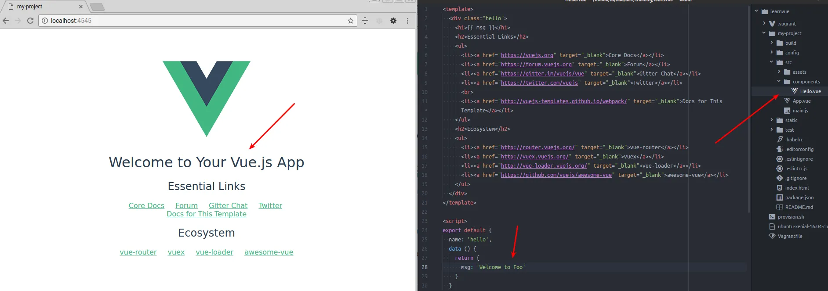This screenshot has width=828, height=291.
Task: Click the Vagrantfile icon
Action: point(772,236)
